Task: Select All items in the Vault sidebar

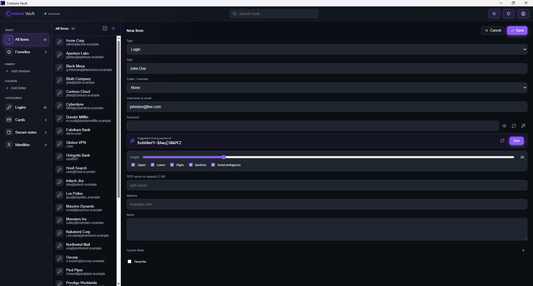Action: click(26, 40)
